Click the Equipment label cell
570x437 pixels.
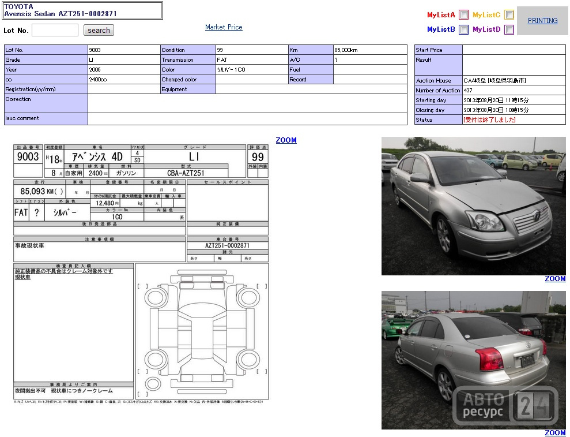coord(188,89)
